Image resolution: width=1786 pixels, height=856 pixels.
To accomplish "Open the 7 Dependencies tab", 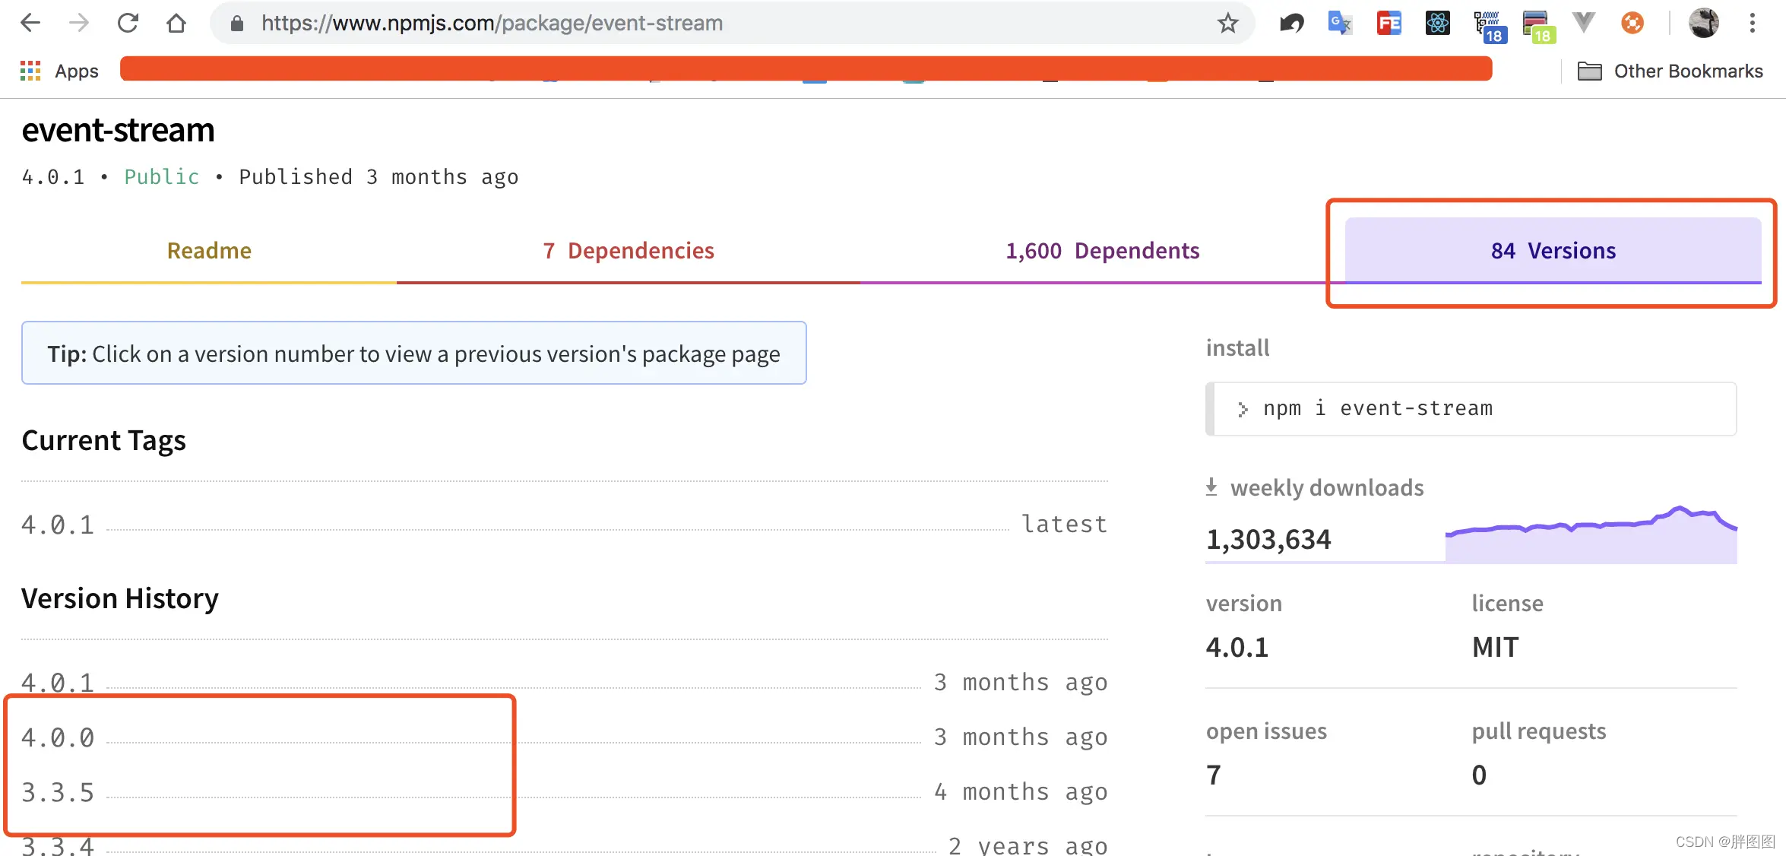I will (x=629, y=251).
